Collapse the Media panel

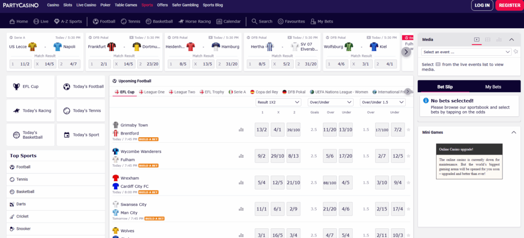coord(511,39)
